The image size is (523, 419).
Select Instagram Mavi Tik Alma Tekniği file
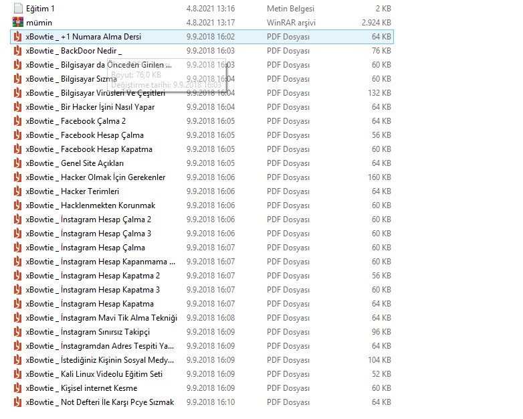pyautogui.click(x=101, y=318)
